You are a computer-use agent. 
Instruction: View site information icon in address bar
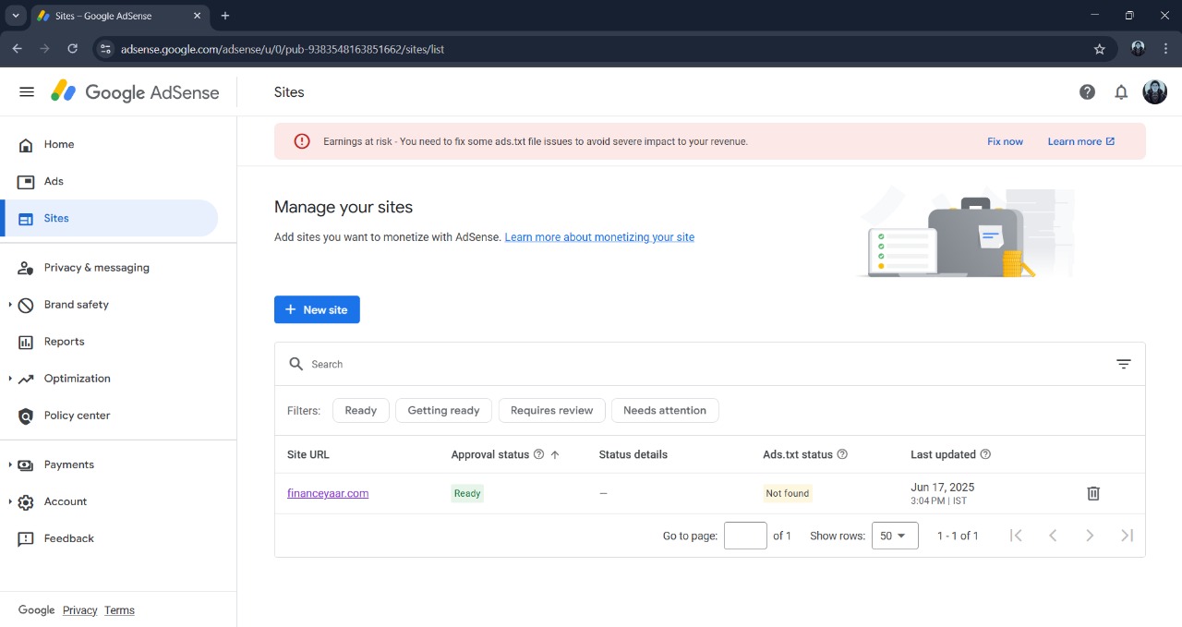tap(105, 49)
